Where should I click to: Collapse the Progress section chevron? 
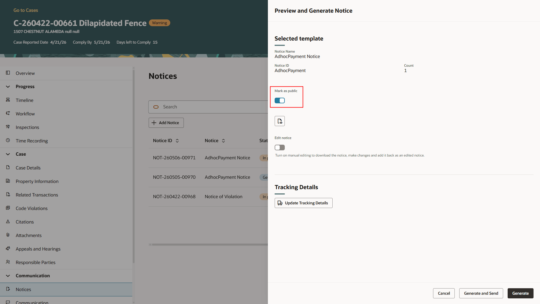coord(8,87)
